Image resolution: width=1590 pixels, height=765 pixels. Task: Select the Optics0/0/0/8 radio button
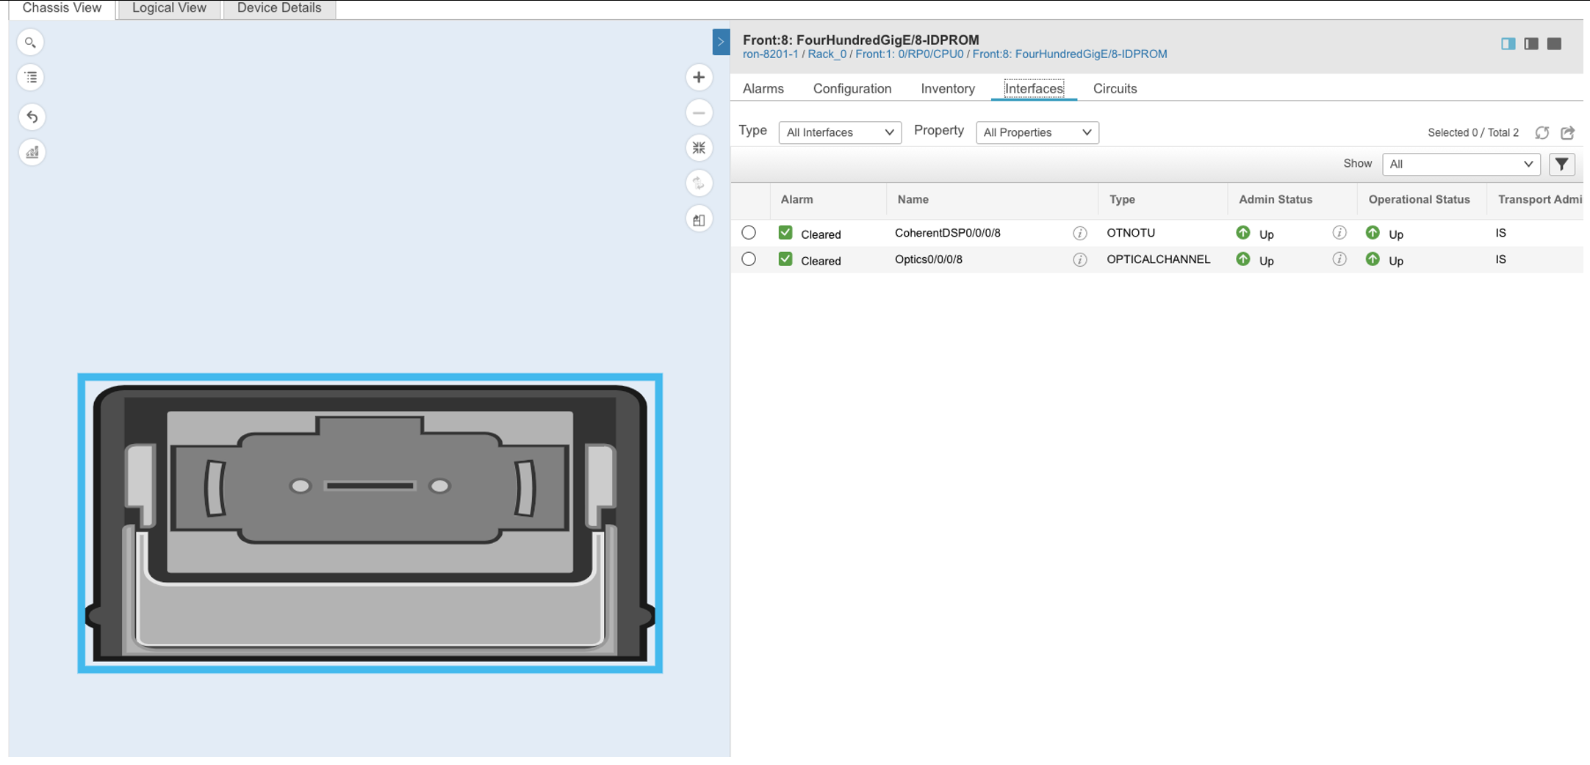[x=749, y=259]
